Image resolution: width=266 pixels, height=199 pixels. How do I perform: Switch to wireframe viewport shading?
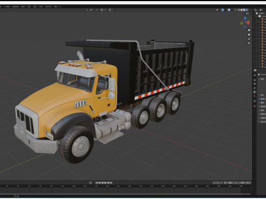pyautogui.click(x=239, y=10)
